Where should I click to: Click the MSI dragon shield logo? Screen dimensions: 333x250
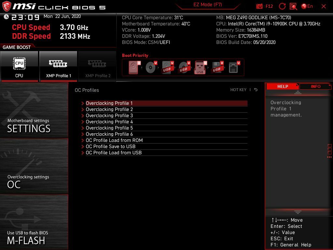[x=7, y=6]
